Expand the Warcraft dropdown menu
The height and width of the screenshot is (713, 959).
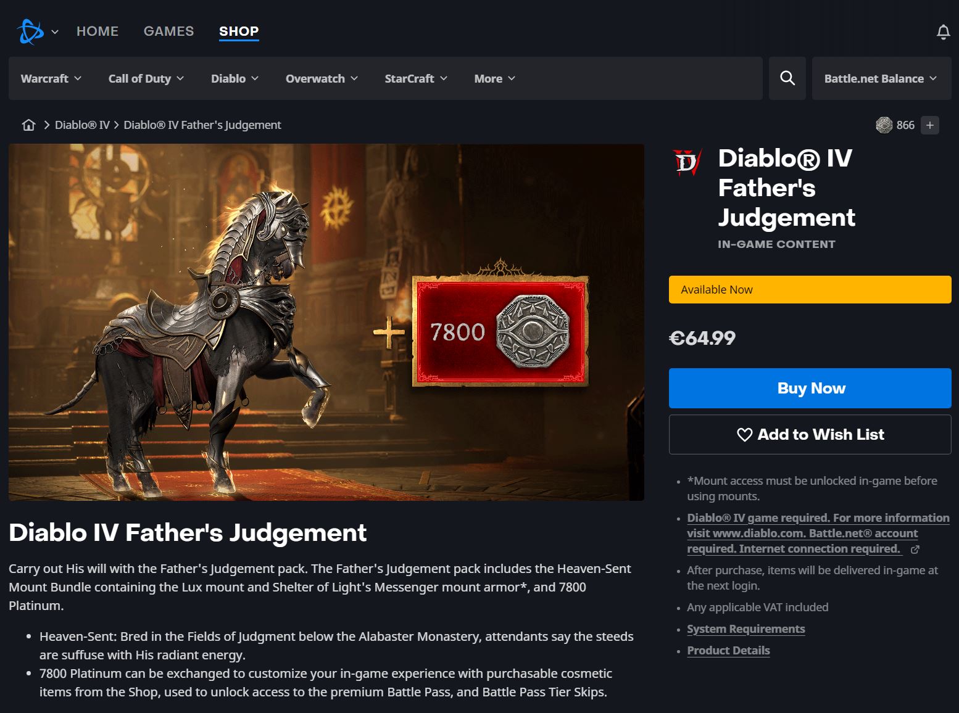coord(51,78)
